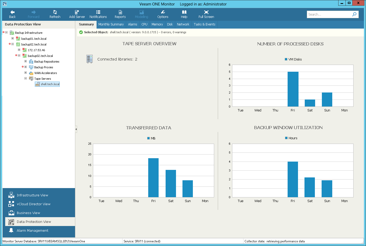Click the Hours legend swatch
This screenshot has width=366, height=246.
(286, 138)
